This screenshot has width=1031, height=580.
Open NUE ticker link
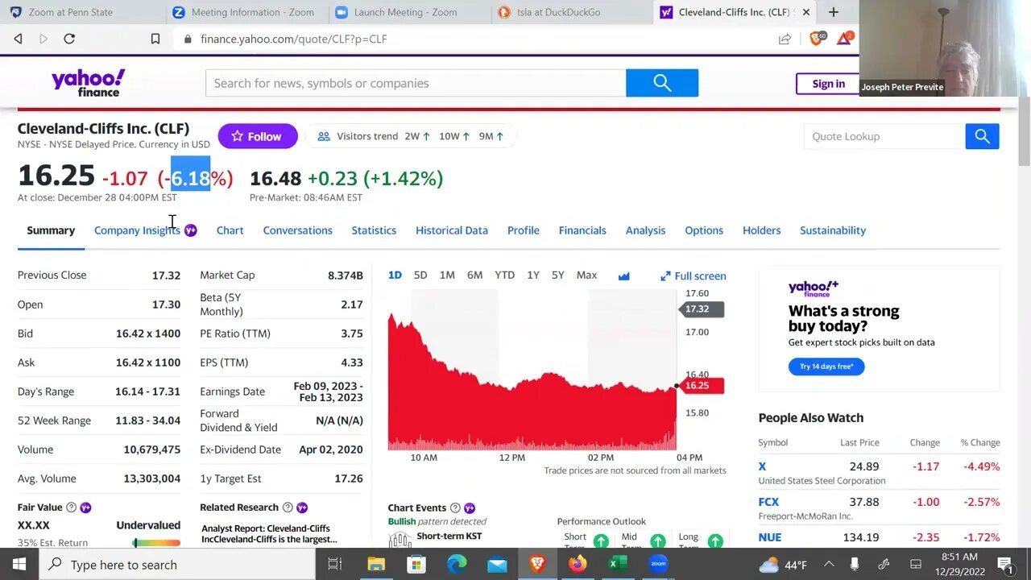pos(769,537)
